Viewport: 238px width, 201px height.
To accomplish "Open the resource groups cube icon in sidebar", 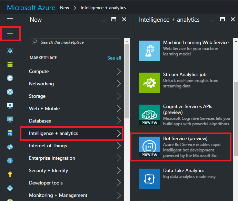I will click(x=10, y=51).
